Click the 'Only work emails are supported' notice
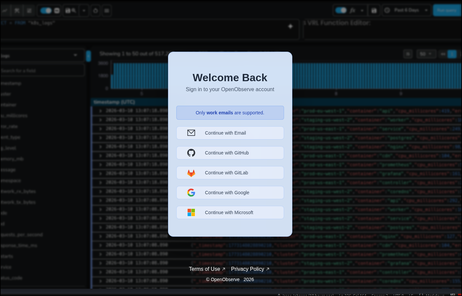 tap(230, 113)
